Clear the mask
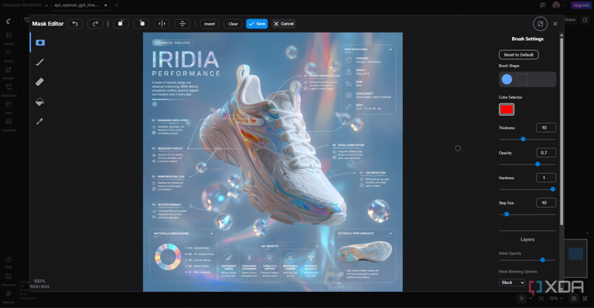Image resolution: width=594 pixels, height=308 pixels. coord(233,24)
